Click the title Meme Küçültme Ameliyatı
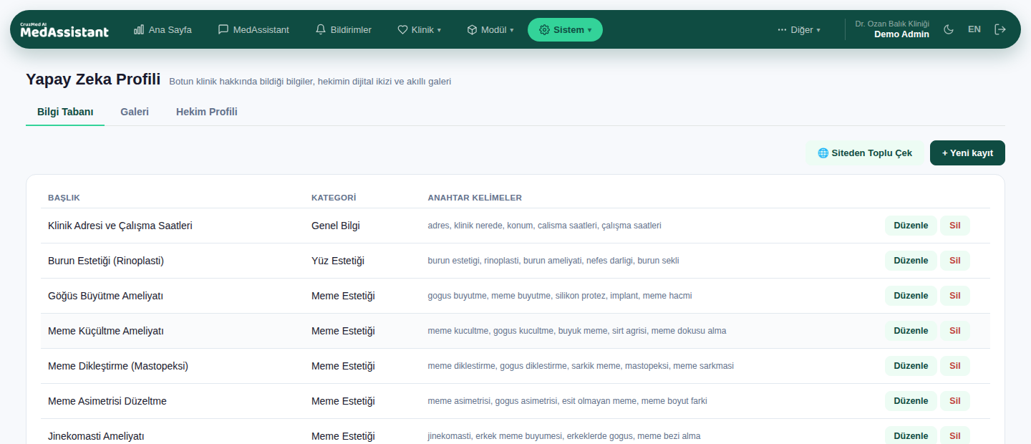This screenshot has height=444, width=1031. click(x=106, y=331)
